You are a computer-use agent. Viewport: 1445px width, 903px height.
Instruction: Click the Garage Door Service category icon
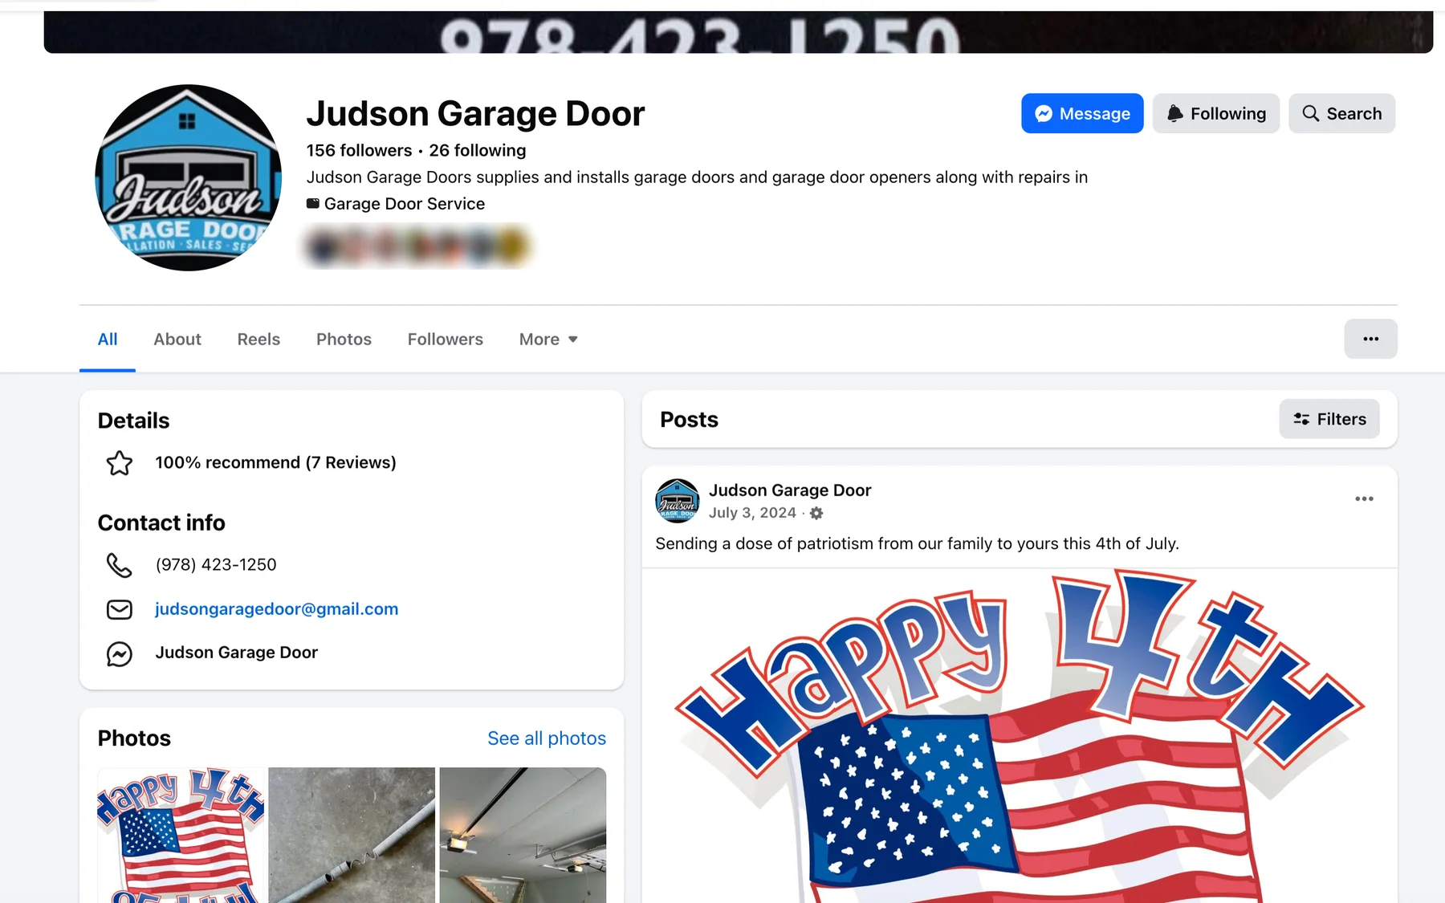tap(313, 204)
